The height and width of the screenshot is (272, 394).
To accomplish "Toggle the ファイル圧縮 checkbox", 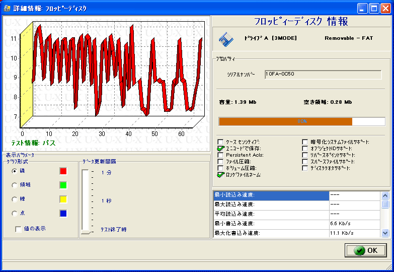I will 221,162.
